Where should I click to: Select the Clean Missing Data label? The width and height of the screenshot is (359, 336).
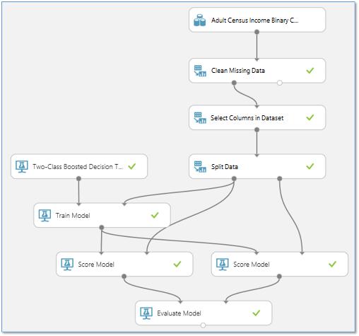[238, 71]
